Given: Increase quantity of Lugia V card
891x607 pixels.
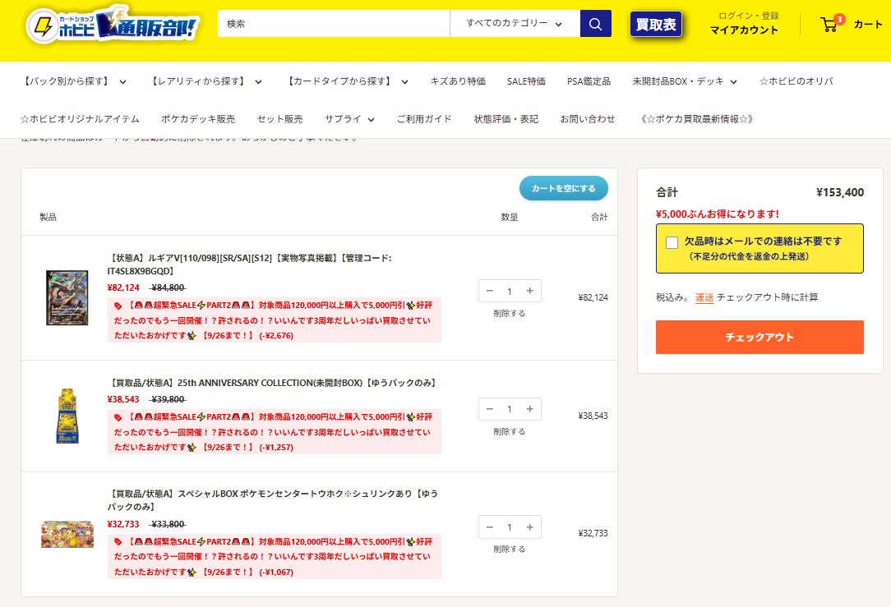Looking at the screenshot, I should pos(529,291).
